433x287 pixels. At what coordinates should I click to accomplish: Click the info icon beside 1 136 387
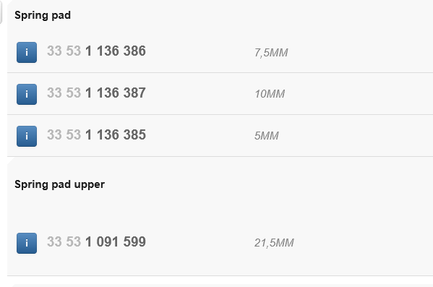(x=27, y=94)
